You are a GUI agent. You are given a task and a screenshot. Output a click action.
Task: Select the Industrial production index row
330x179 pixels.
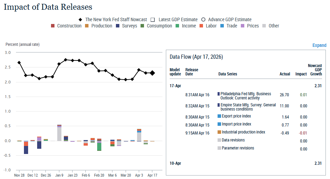tap(243, 132)
